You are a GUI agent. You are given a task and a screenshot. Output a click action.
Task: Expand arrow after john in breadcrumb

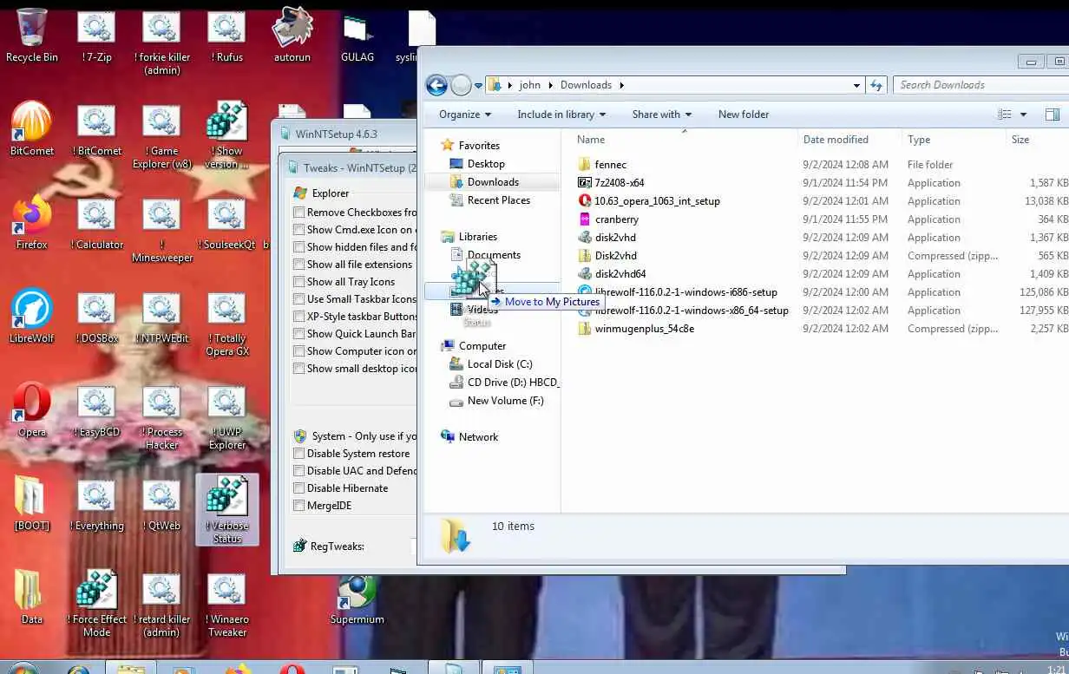[x=551, y=85]
